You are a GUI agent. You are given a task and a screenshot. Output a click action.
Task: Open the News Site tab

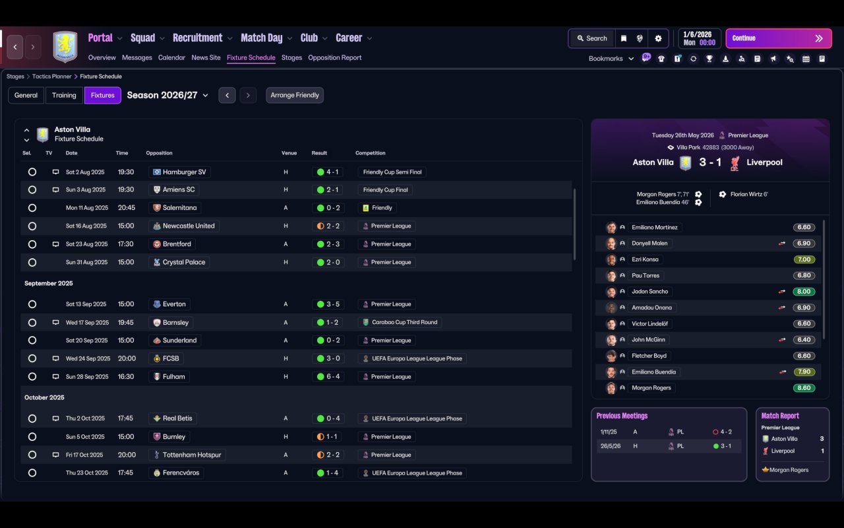(x=206, y=57)
